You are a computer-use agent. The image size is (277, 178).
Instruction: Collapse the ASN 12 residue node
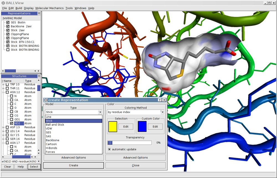pyautogui.click(x=4, y=92)
